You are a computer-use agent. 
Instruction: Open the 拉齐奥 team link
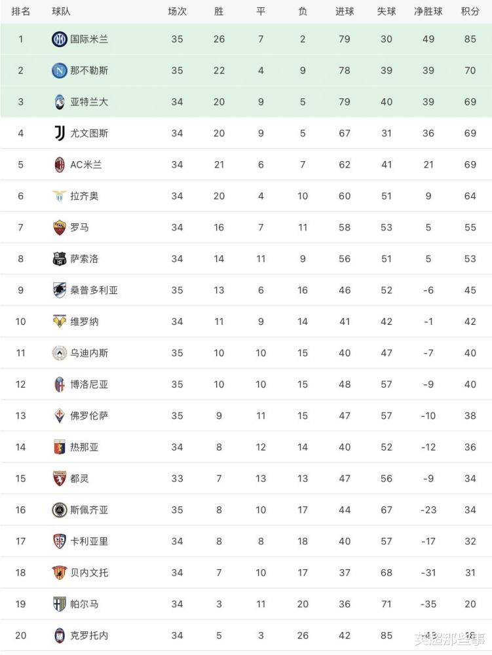[x=85, y=196]
